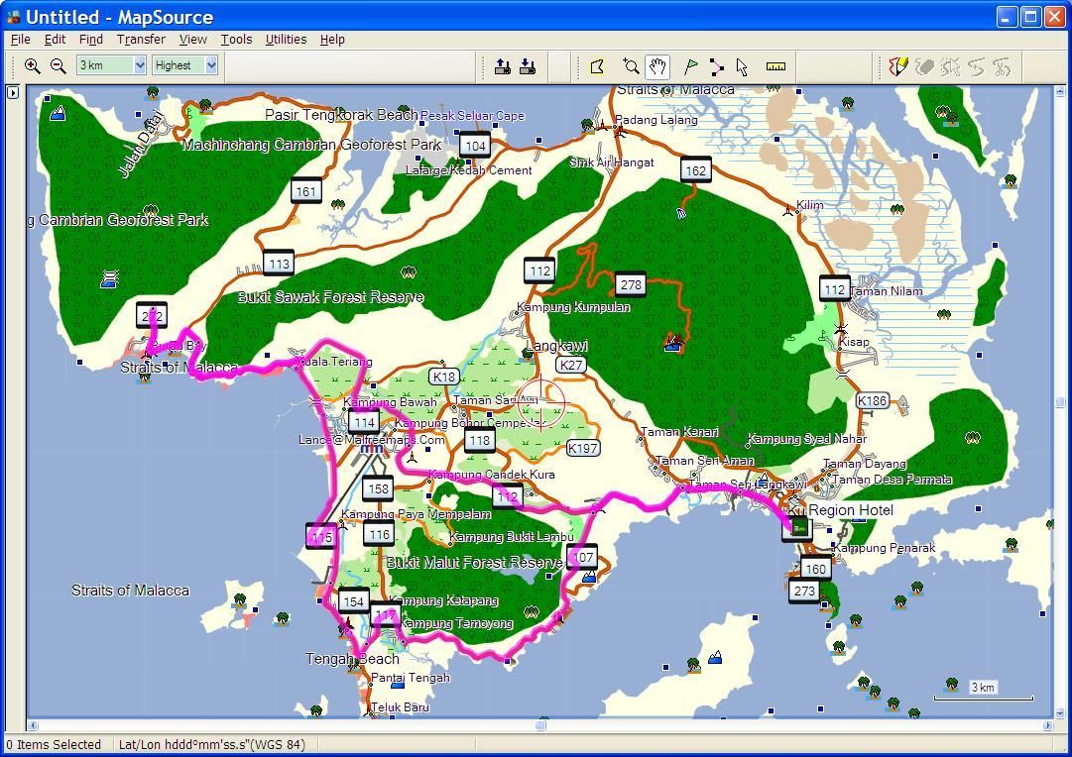1072x757 pixels.
Task: Click the hotel waypoint icon near Ku Region Hotel
Action: click(x=798, y=527)
